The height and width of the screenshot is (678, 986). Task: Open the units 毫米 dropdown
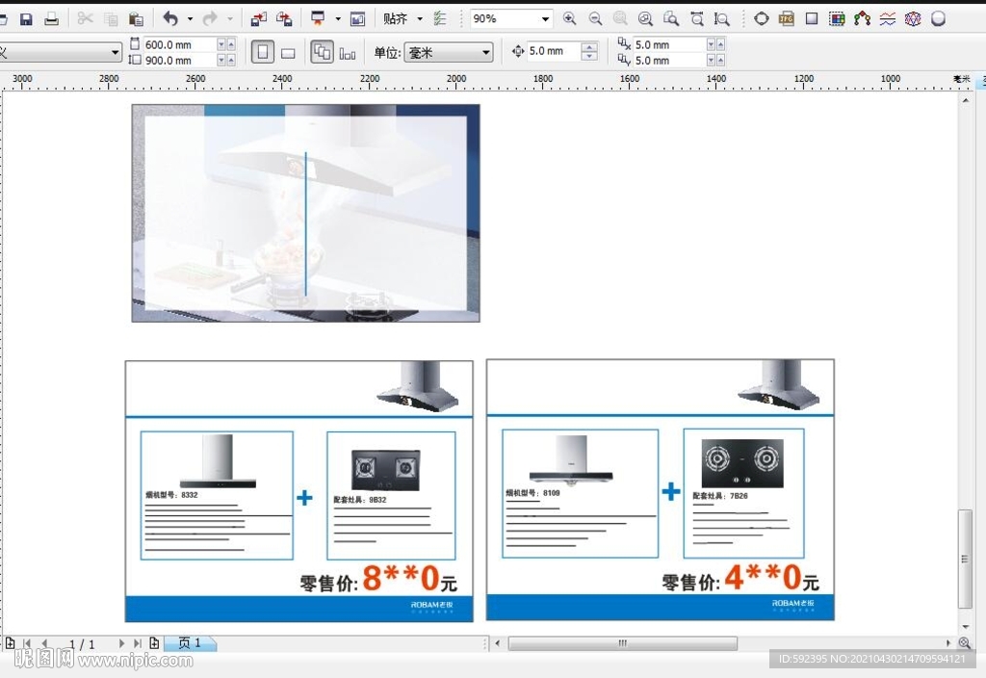coord(485,52)
